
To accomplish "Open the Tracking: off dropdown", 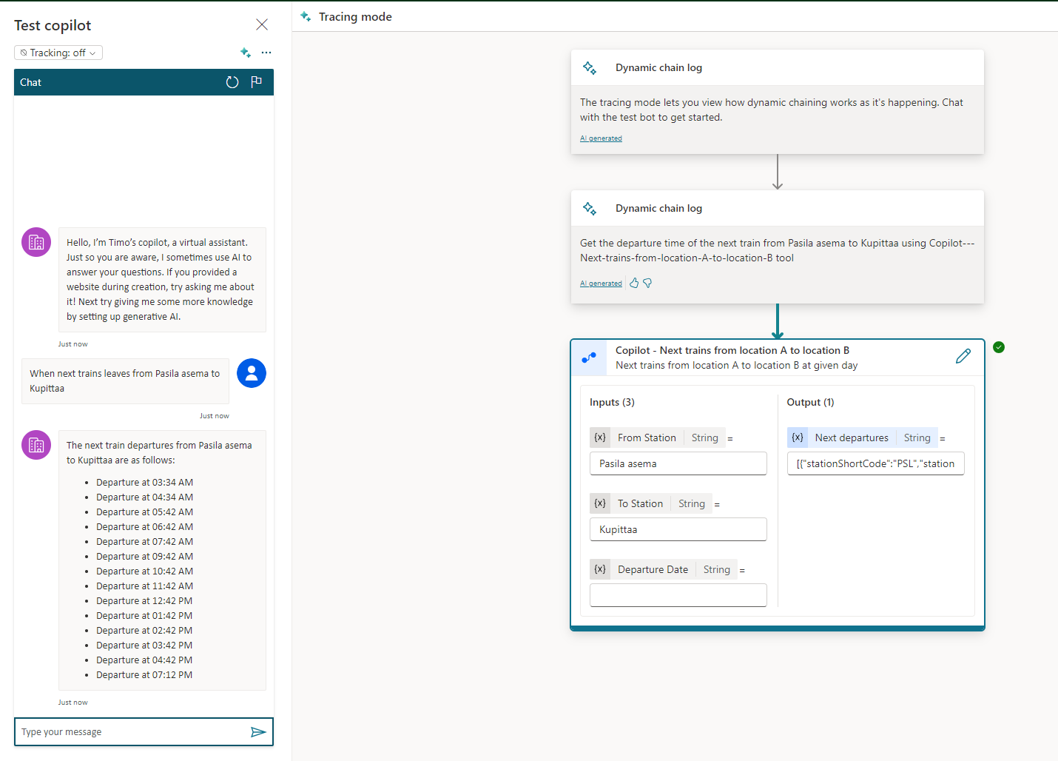I will pos(58,53).
